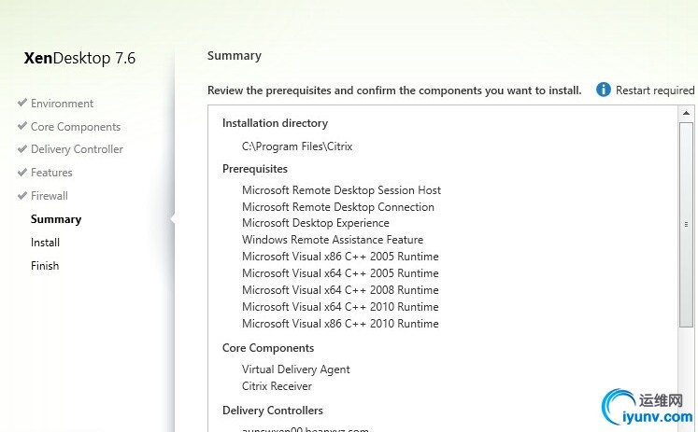
Task: Select Microsoft Visual x64 C++ 2005 Runtime
Action: pos(340,273)
